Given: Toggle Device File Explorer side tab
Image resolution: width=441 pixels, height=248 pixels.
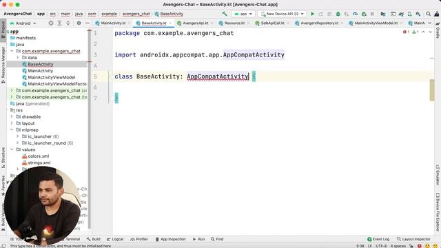Looking at the screenshot, I should 438,212.
